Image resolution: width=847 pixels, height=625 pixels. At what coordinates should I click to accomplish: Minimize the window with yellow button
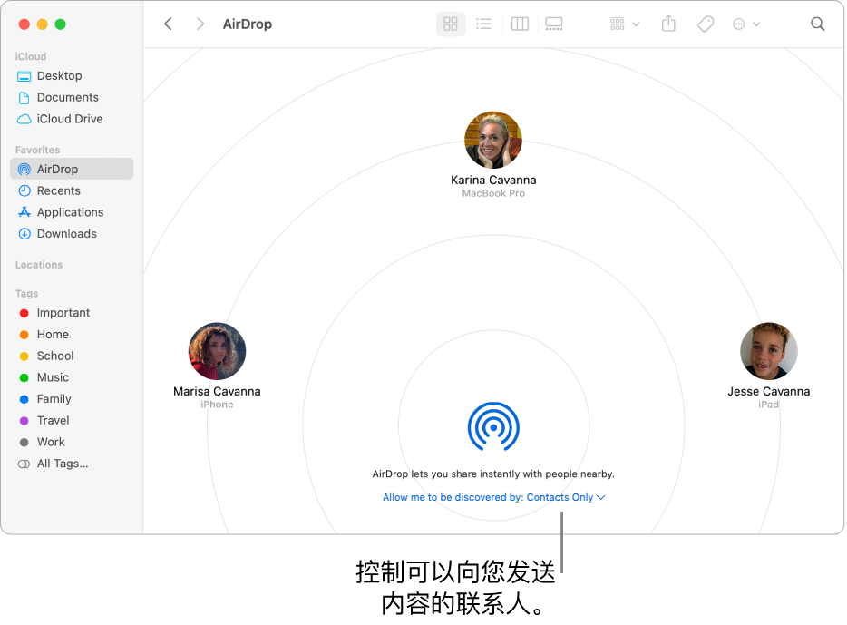pyautogui.click(x=42, y=24)
